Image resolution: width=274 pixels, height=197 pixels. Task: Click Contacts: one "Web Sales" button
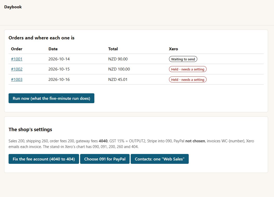pyautogui.click(x=159, y=159)
